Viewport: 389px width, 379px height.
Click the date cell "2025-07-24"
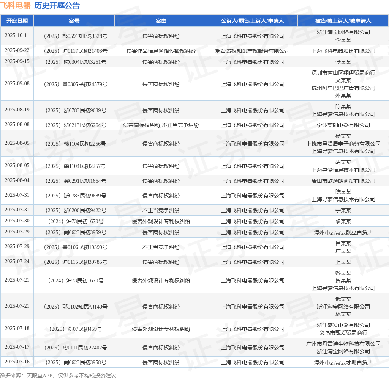click(x=17, y=262)
